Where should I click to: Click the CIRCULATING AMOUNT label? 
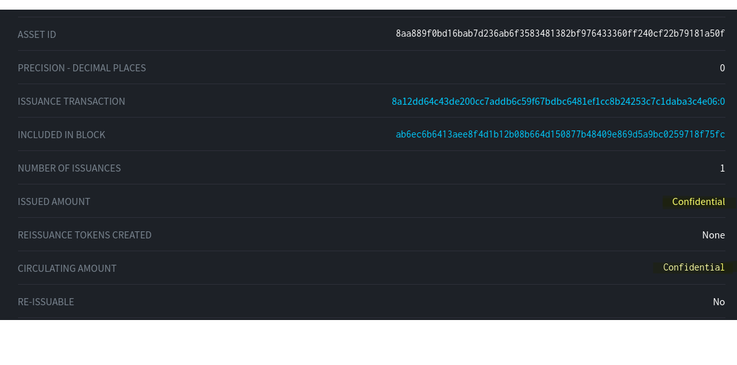[x=67, y=269]
